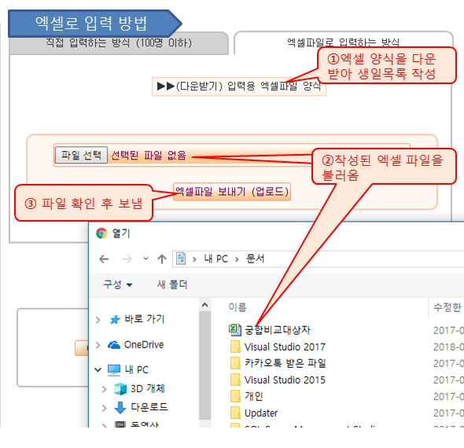Click the 바로 가기 star icon
Screen dimensions: 464x448
(115, 319)
